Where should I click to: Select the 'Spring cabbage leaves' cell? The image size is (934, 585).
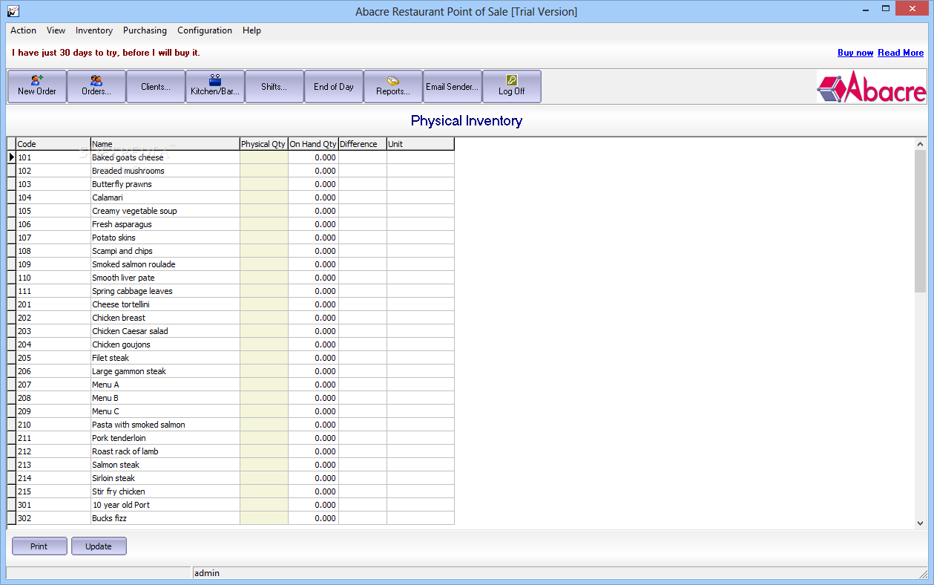(165, 291)
